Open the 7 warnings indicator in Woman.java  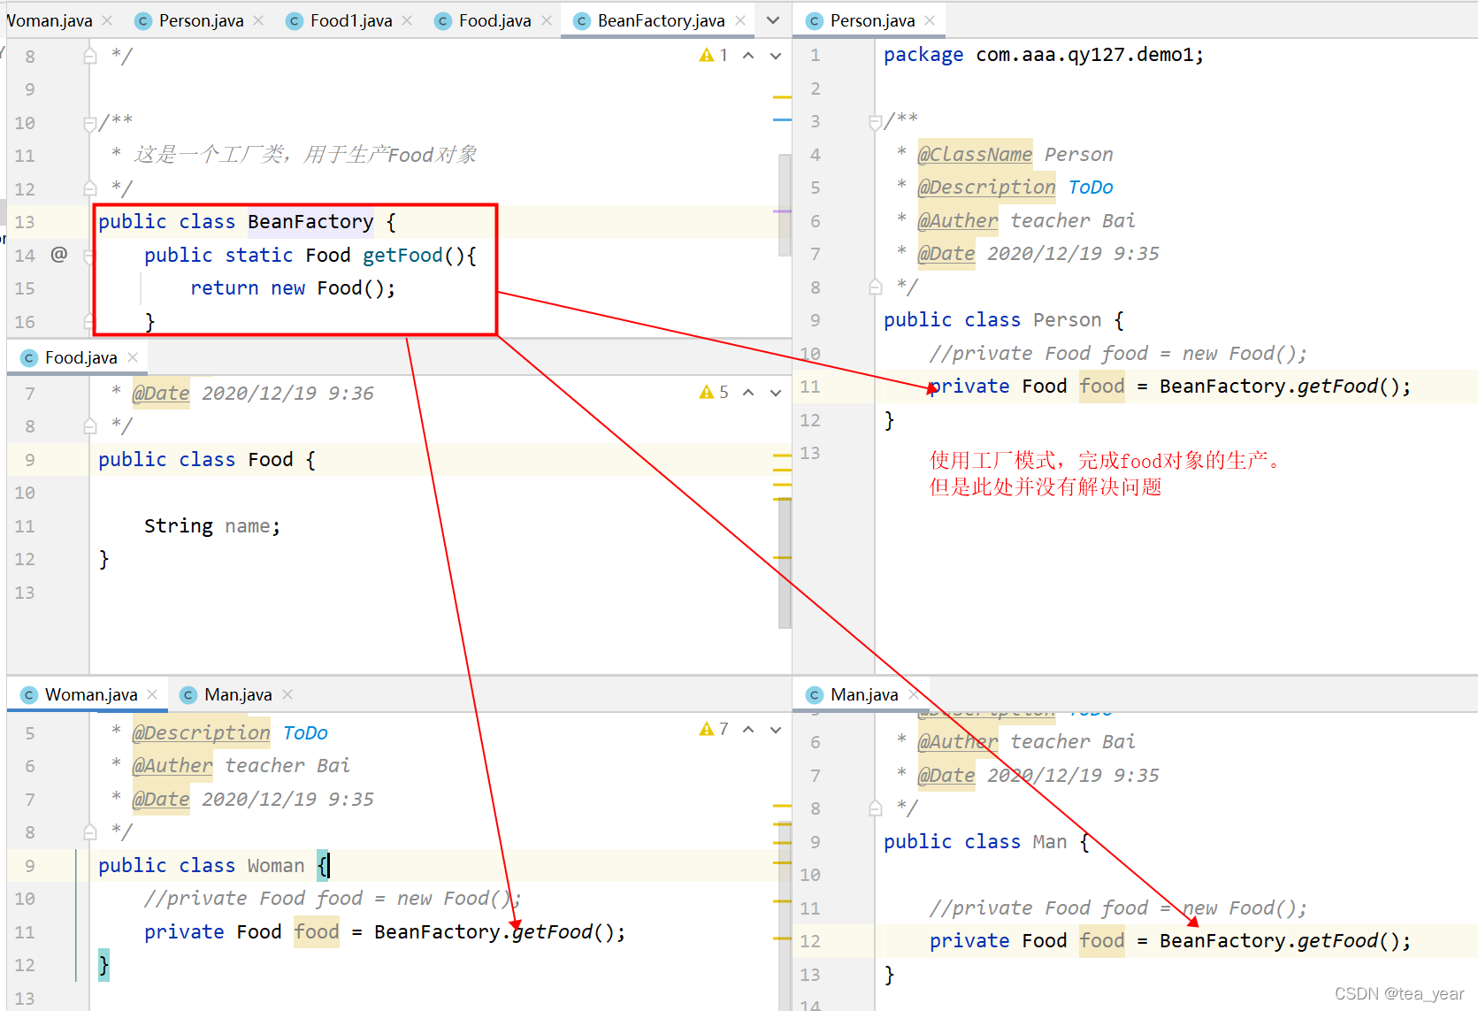tap(713, 729)
